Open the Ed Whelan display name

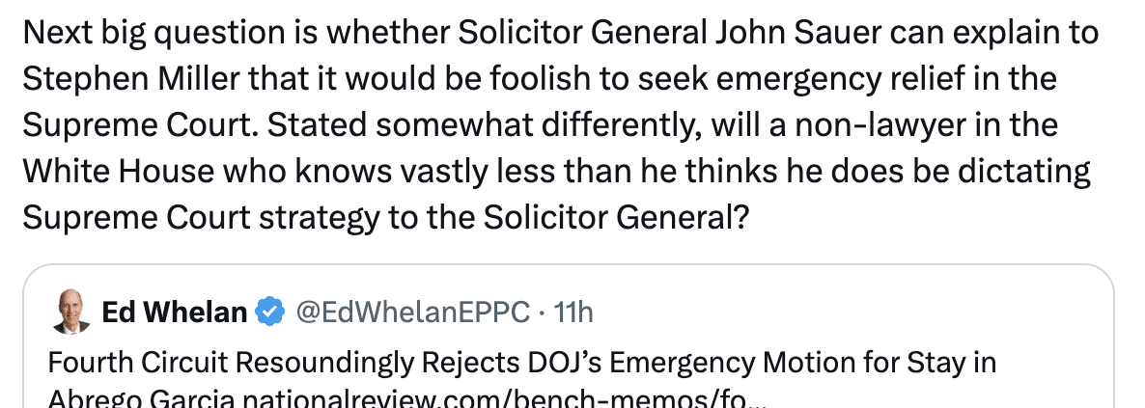tap(174, 312)
